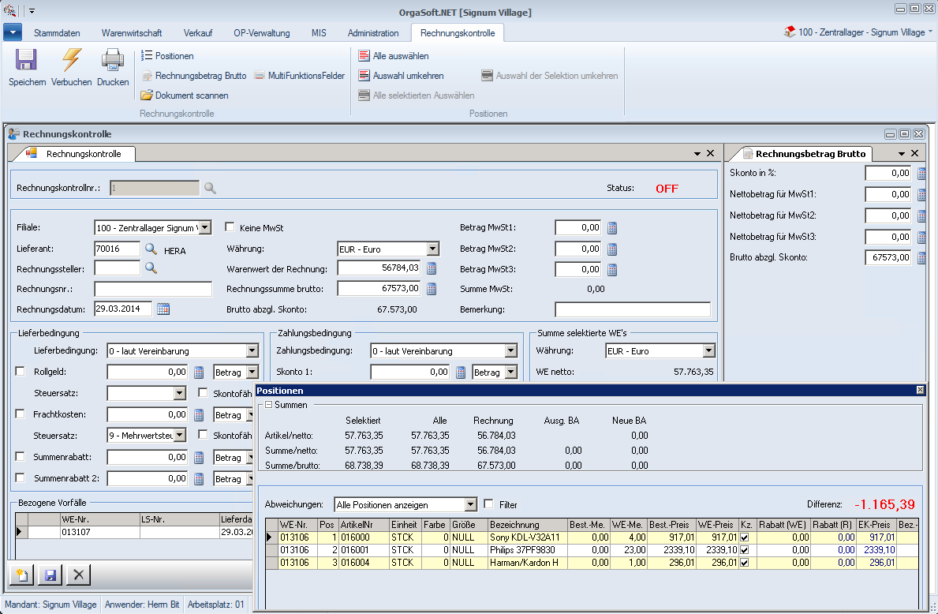Click the Rechnungsnr. input field
The width and height of the screenshot is (938, 614).
153,289
